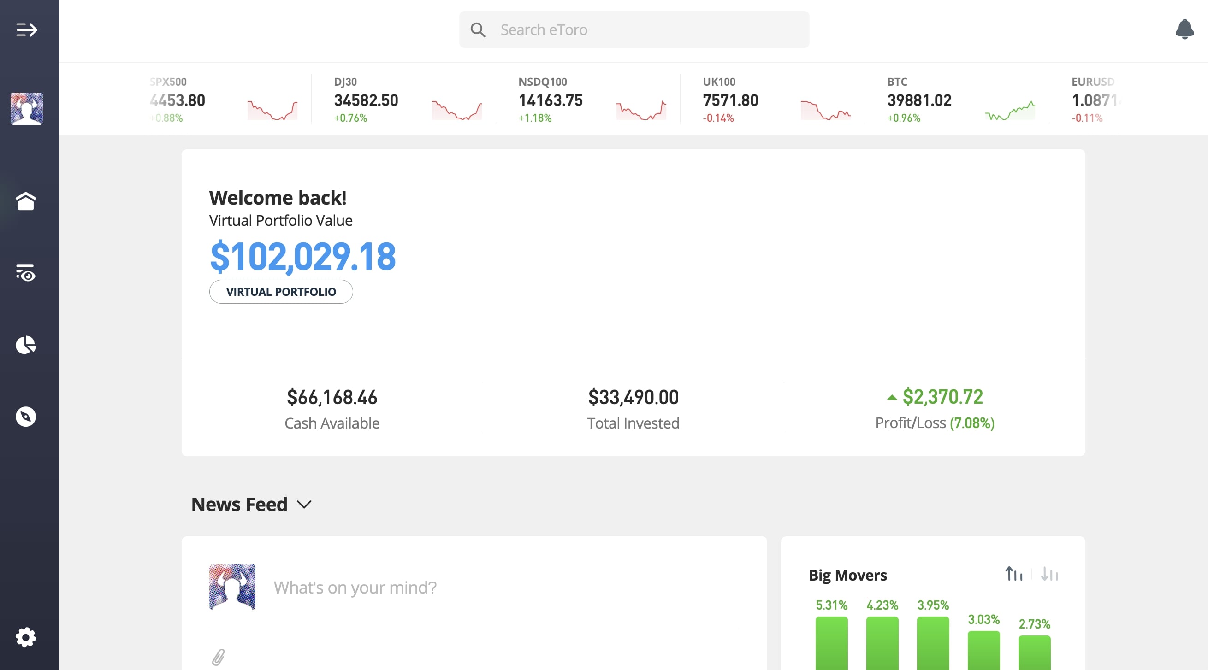Click the post composer avatar image

point(232,587)
